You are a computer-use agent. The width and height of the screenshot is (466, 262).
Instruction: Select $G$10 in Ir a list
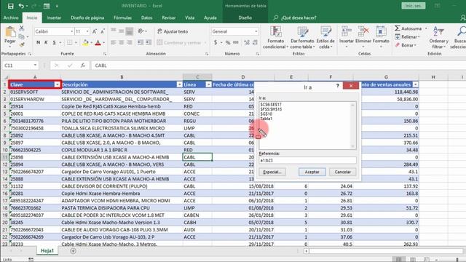click(266, 114)
